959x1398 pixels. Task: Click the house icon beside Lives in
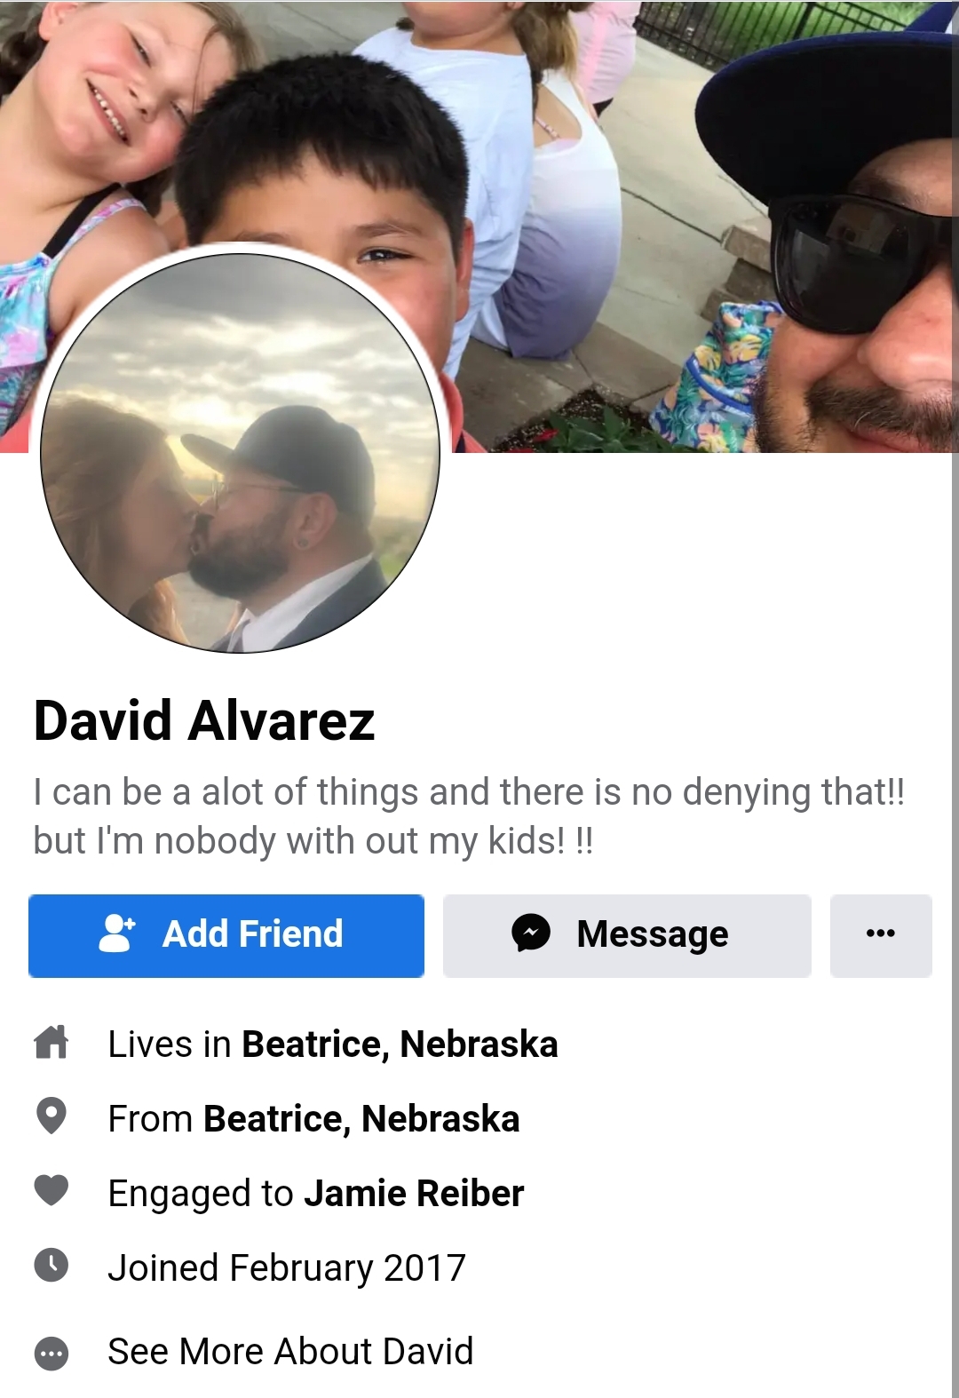pyautogui.click(x=52, y=1042)
